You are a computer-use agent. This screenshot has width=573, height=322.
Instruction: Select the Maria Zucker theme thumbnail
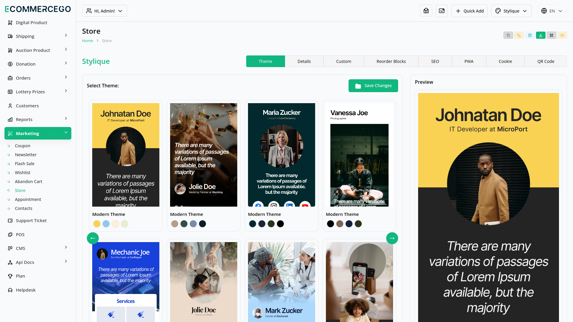coord(281,155)
